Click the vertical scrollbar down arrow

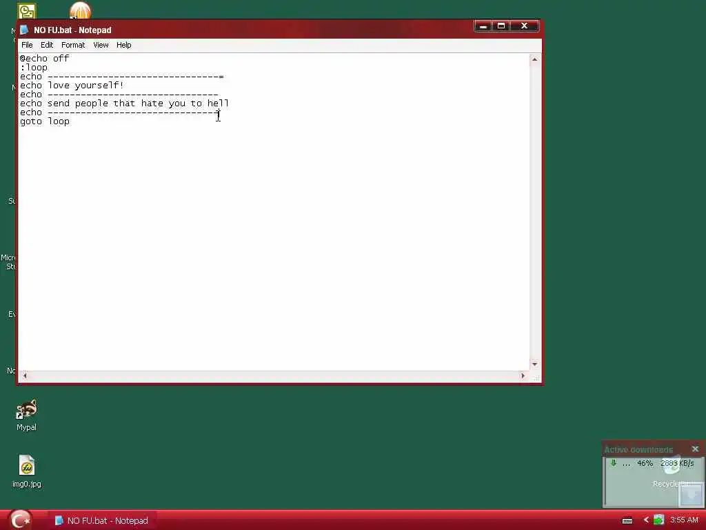(534, 364)
